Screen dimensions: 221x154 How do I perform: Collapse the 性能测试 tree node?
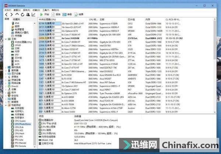tap(6, 105)
